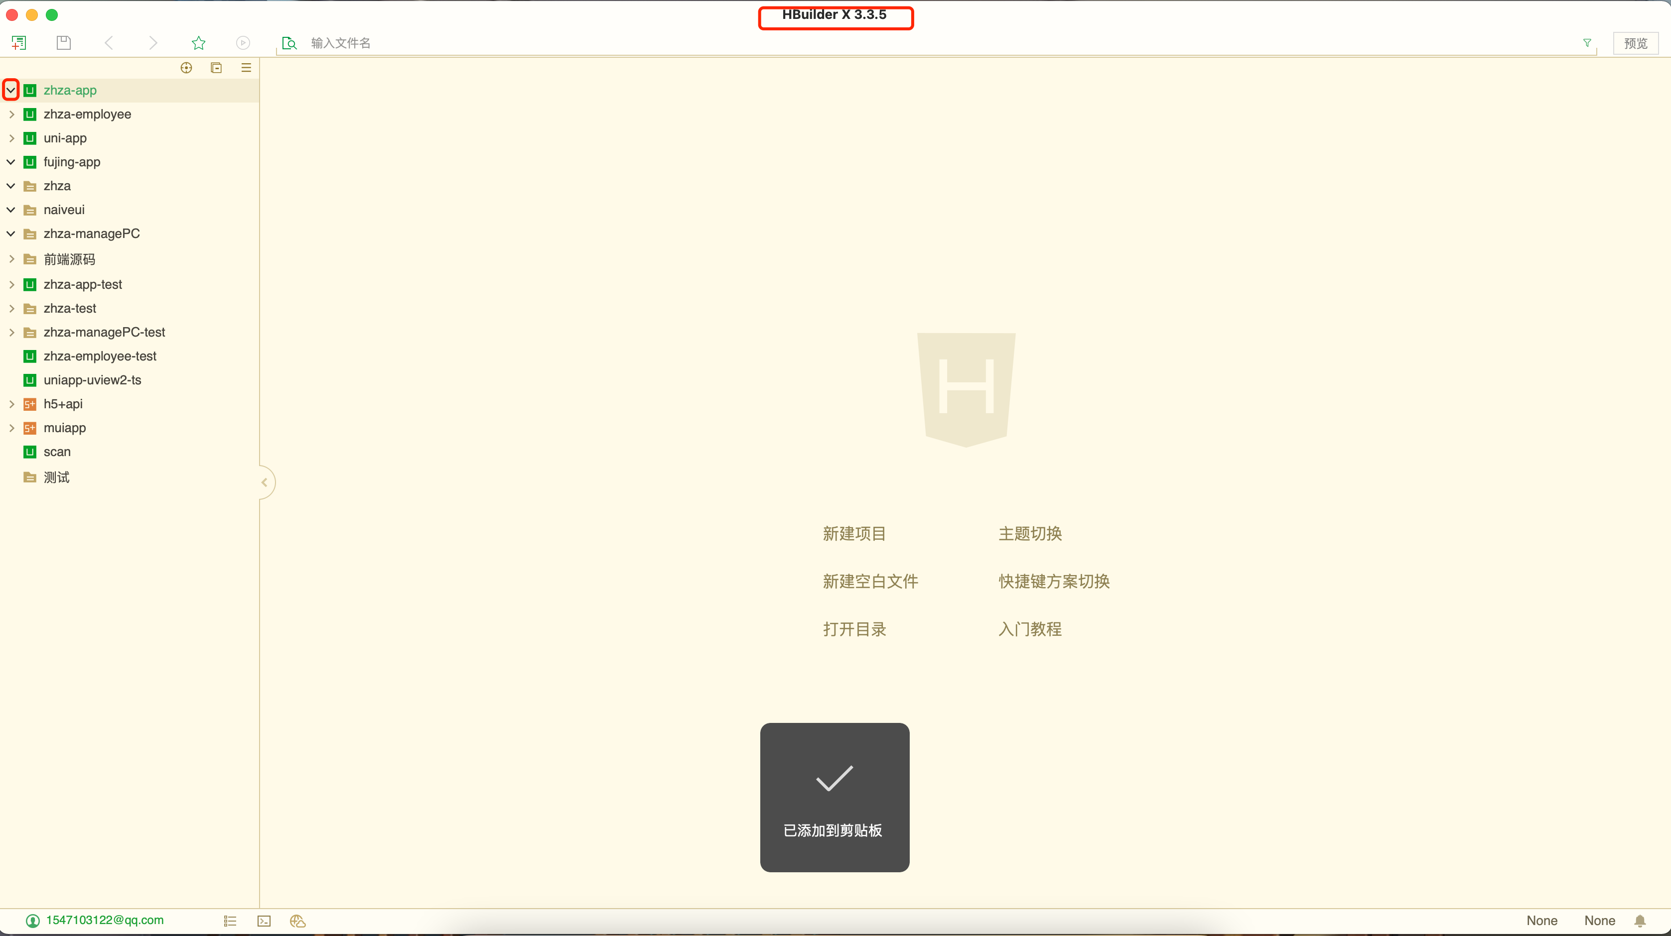Click the bookmark star icon
The height and width of the screenshot is (936, 1671).
(198, 43)
